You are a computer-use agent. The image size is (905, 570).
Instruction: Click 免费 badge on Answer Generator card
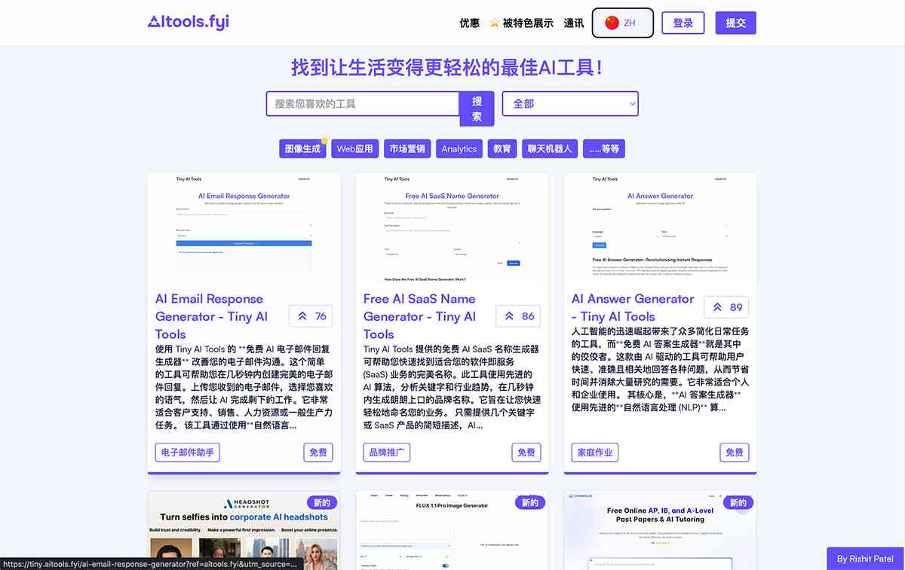735,453
